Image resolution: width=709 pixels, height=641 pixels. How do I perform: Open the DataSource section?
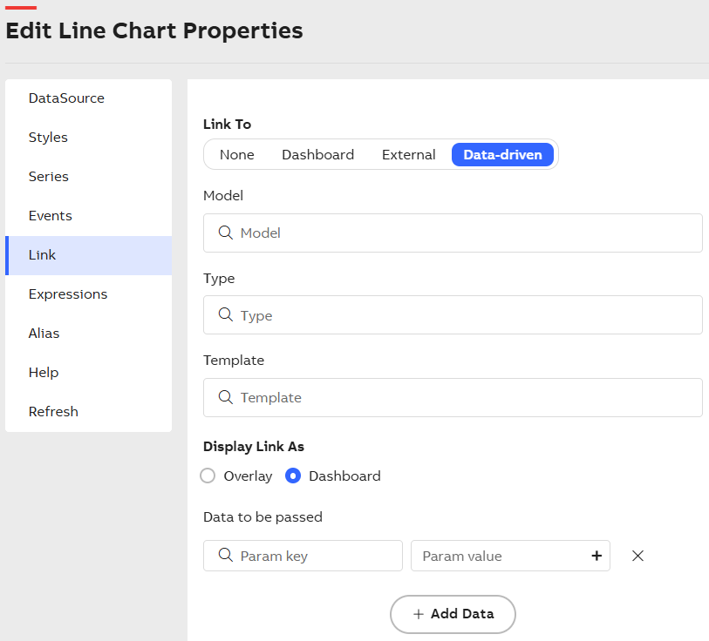pos(66,98)
